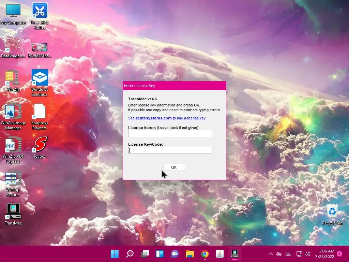Select the b3cf8221bf image file
Viewport: 349px width, 262px height.
point(40,50)
